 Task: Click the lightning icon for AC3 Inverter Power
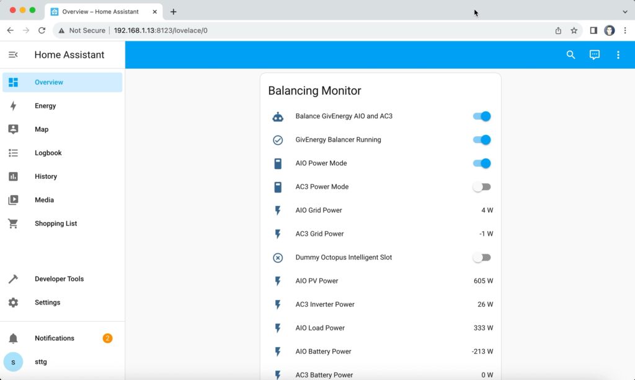coord(278,304)
